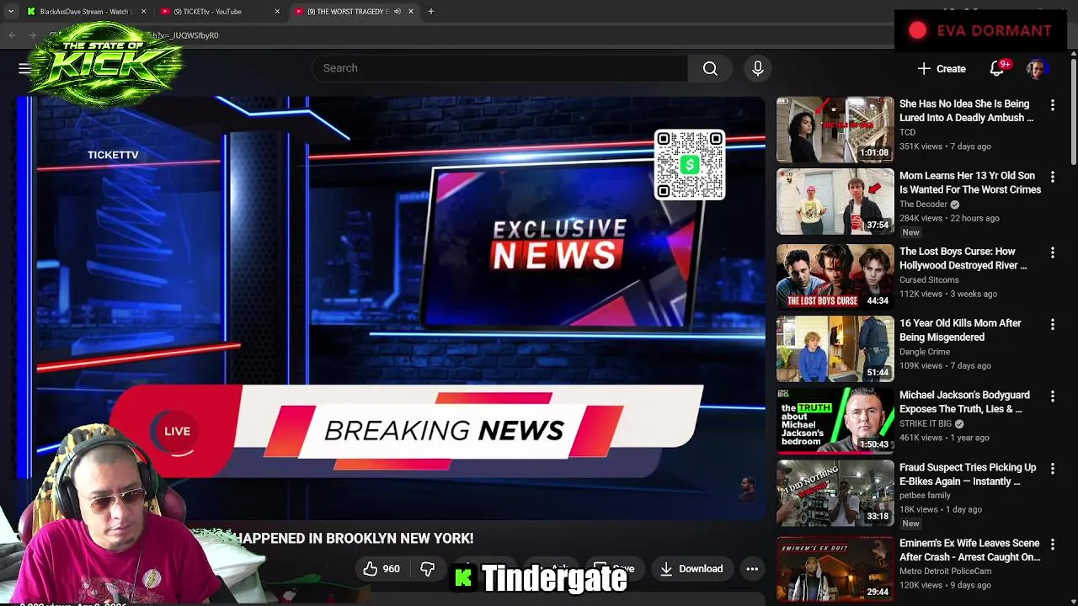Image resolution: width=1078 pixels, height=606 pixels.
Task: Visit The Decoder channel link
Action: 924,205
